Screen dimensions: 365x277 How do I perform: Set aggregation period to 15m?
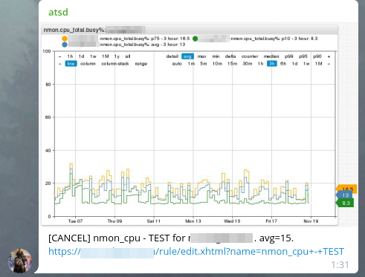(x=232, y=64)
